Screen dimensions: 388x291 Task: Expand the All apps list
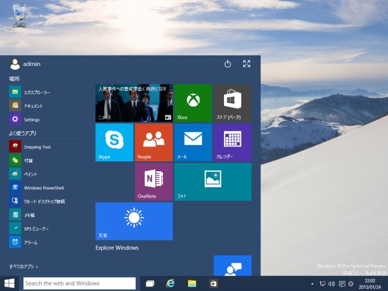coord(24,267)
